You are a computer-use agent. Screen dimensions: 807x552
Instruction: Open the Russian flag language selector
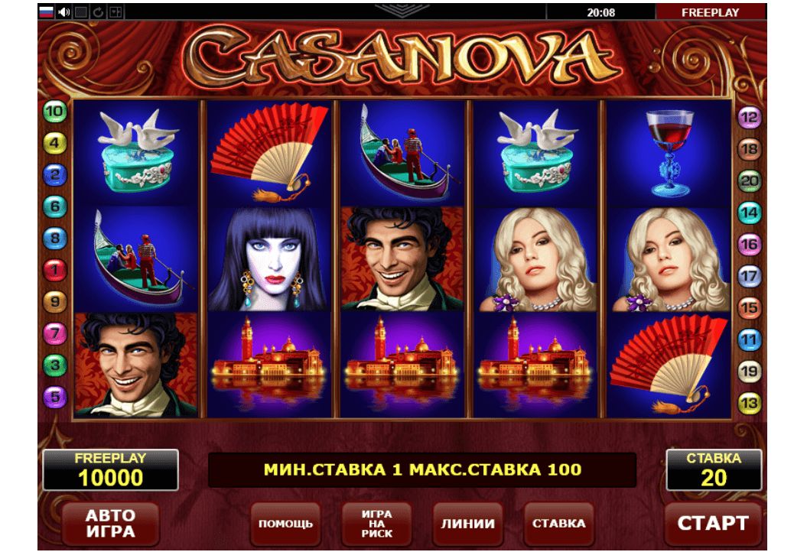coord(47,11)
